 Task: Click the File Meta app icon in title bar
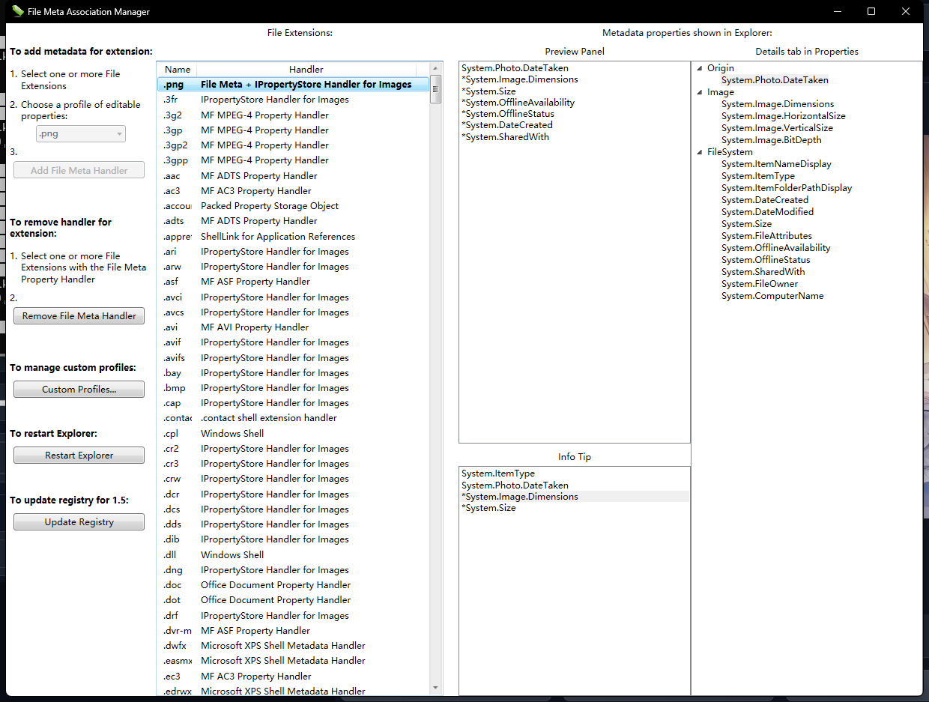(x=17, y=11)
